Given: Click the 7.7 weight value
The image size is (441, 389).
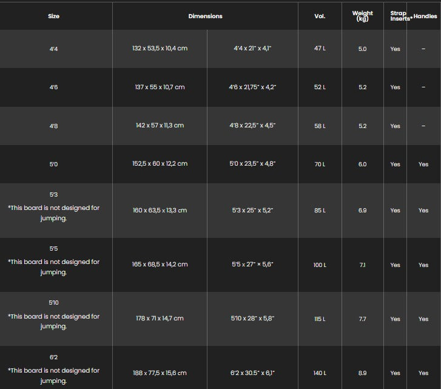Looking at the screenshot, I should click(362, 319).
